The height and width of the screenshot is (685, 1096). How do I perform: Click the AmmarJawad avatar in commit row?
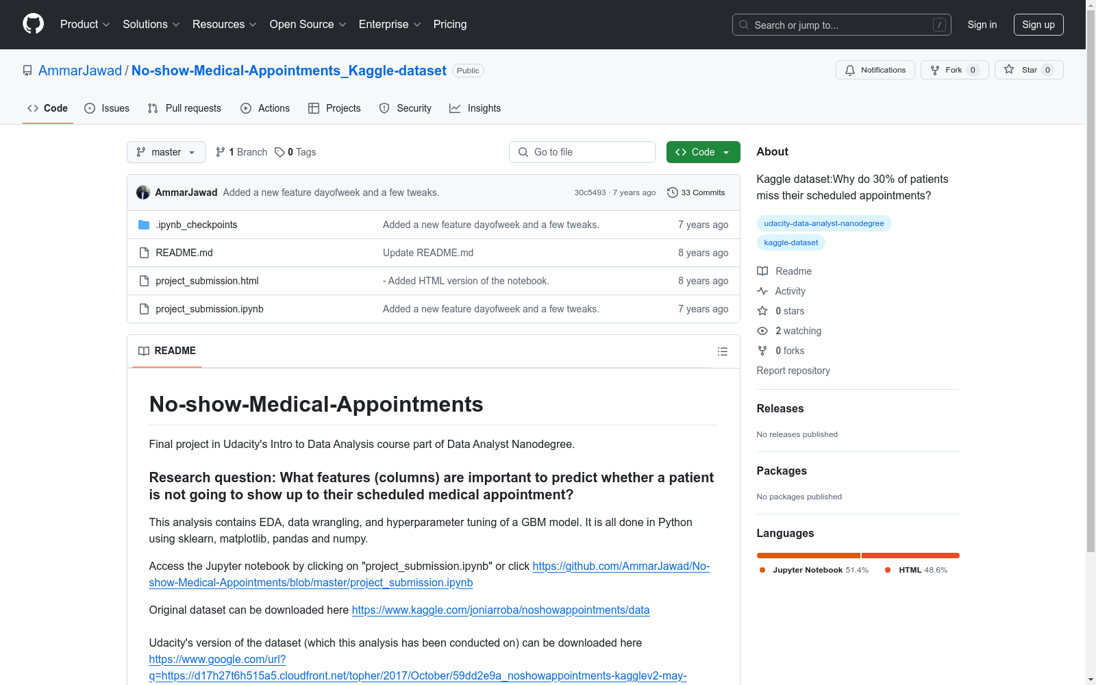[143, 192]
